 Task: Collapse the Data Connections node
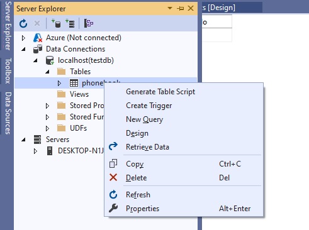point(23,49)
